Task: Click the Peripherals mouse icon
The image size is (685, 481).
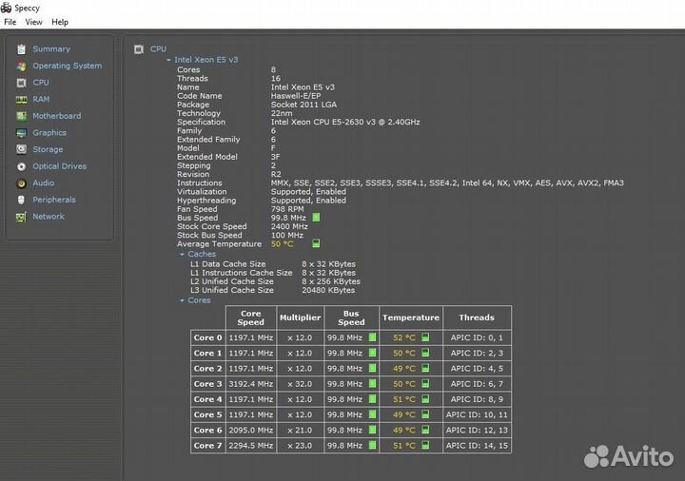Action: click(x=22, y=200)
